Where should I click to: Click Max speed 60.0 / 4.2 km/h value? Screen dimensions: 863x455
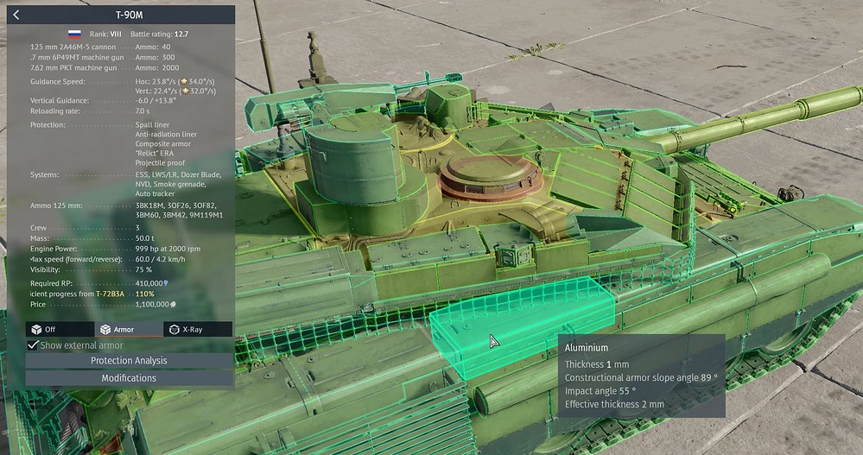click(160, 259)
